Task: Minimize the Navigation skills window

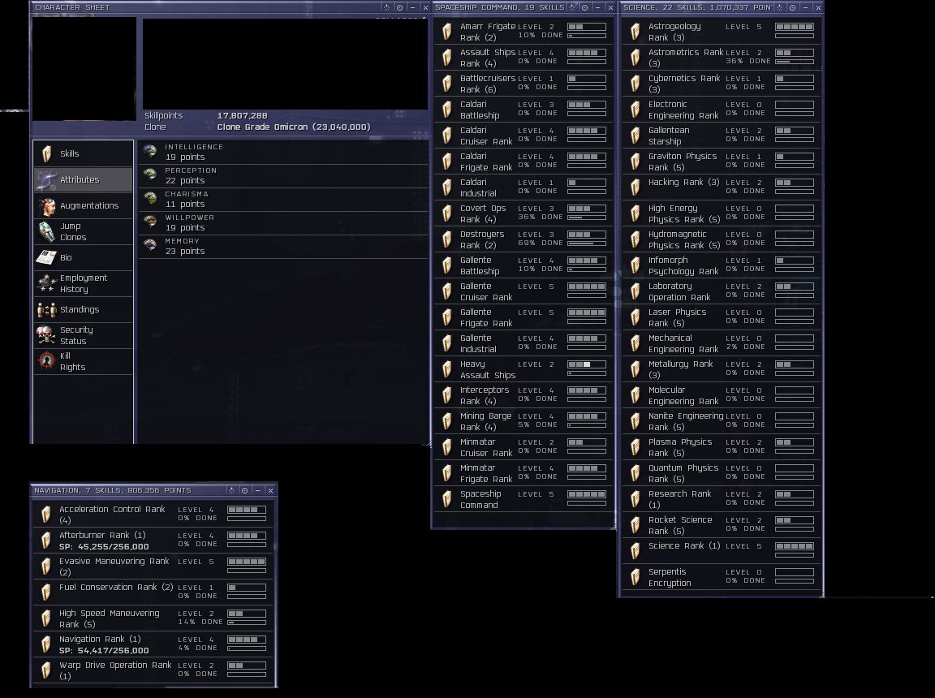Action: [x=257, y=490]
